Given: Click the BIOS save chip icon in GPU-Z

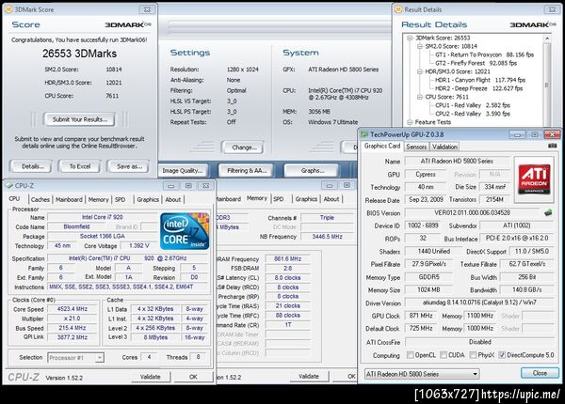Looking at the screenshot, I should pos(548,212).
